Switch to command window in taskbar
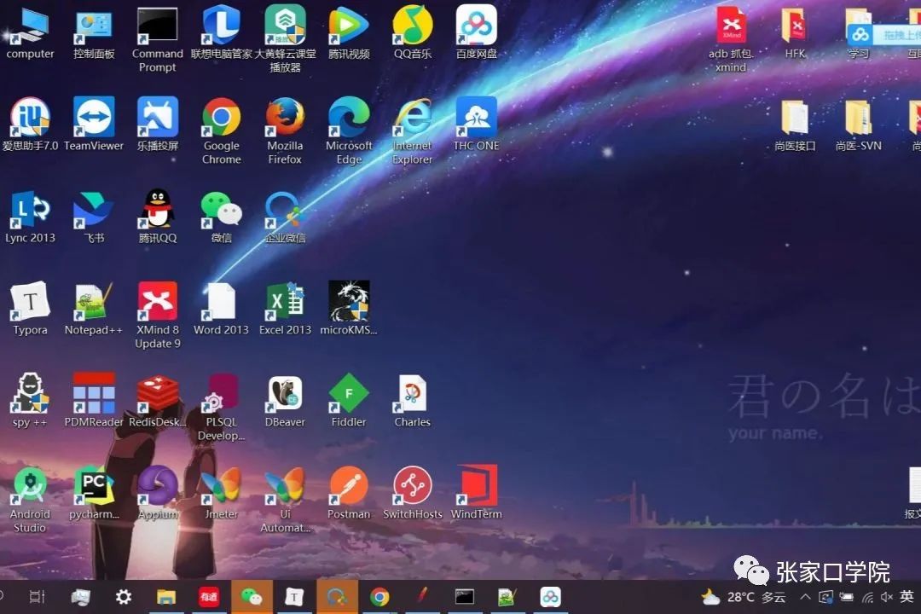The height and width of the screenshot is (614, 921). 465,597
